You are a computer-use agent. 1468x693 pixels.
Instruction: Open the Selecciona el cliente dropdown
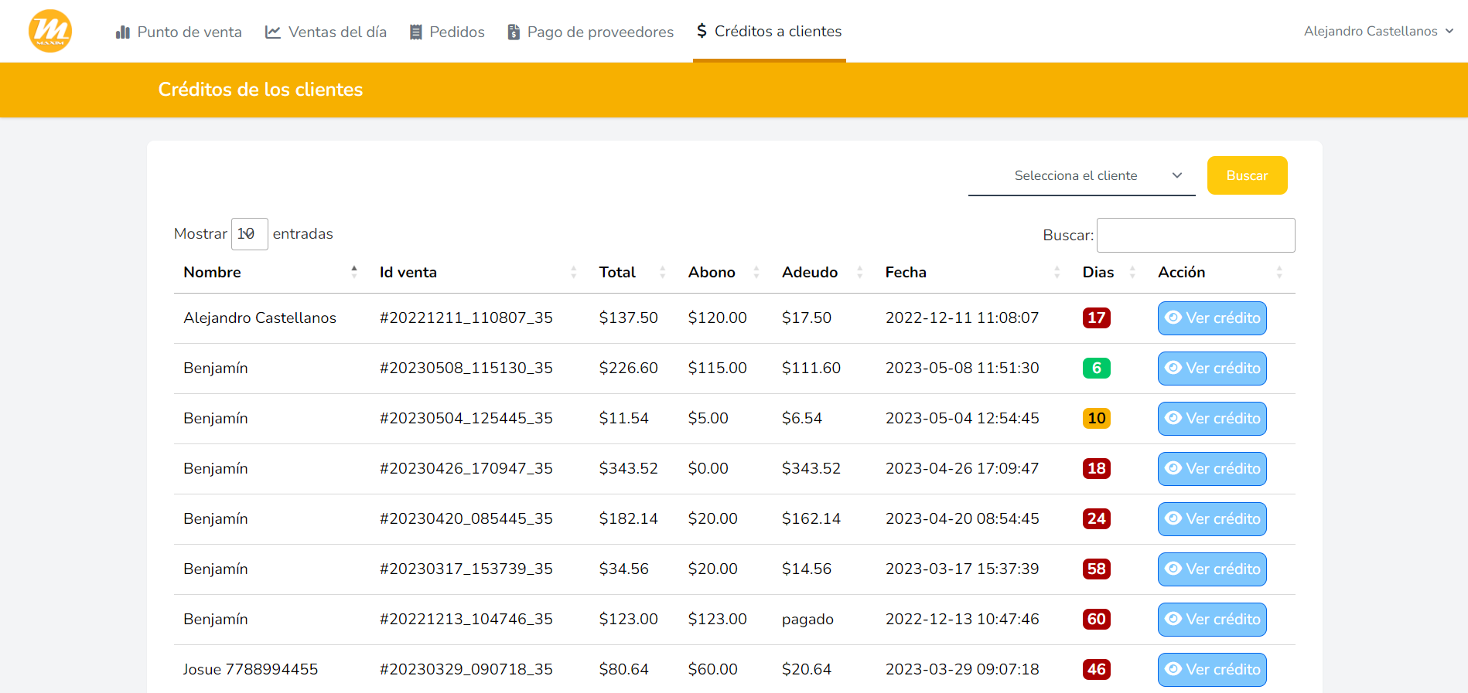pos(1081,176)
